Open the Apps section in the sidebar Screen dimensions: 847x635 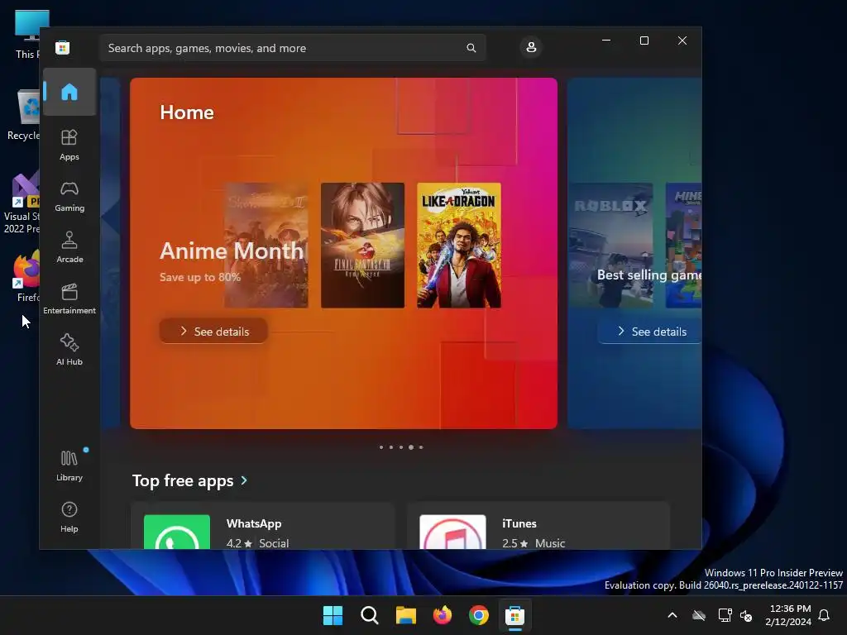pos(69,145)
